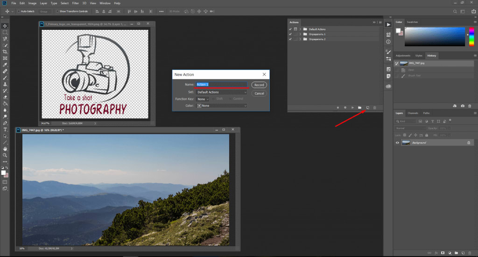This screenshot has width=478, height=257.
Task: Select the Crop tool
Action: point(5,52)
